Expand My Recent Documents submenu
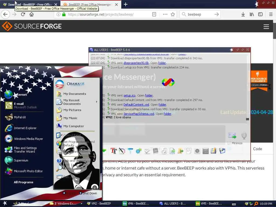Image resolution: width=276 pixels, height=207 pixels. point(97,102)
